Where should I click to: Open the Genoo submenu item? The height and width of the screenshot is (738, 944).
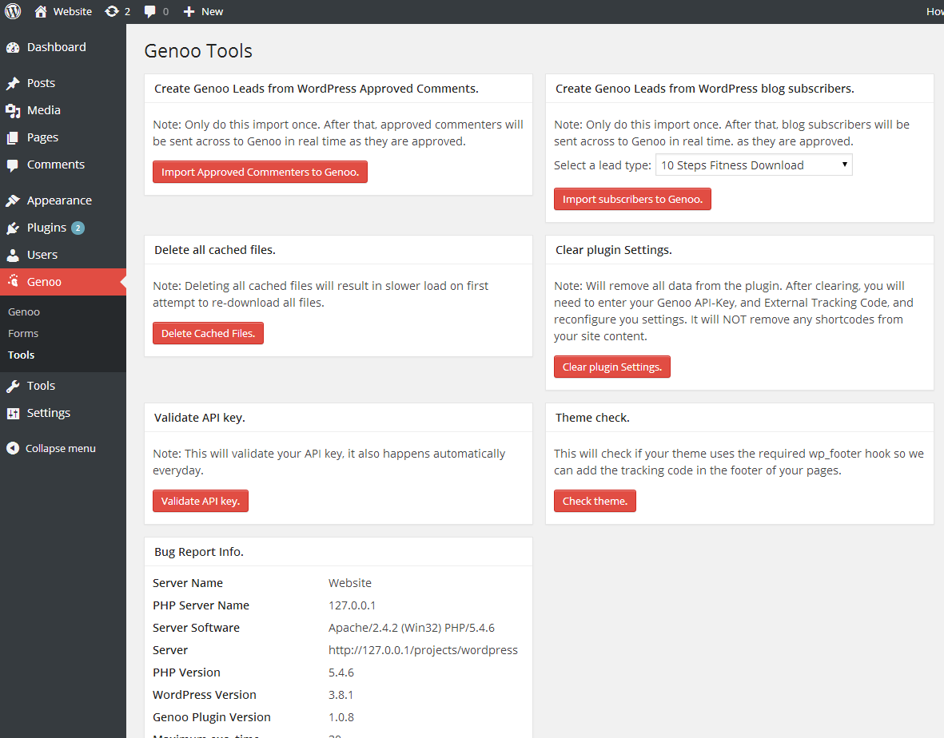pos(24,311)
